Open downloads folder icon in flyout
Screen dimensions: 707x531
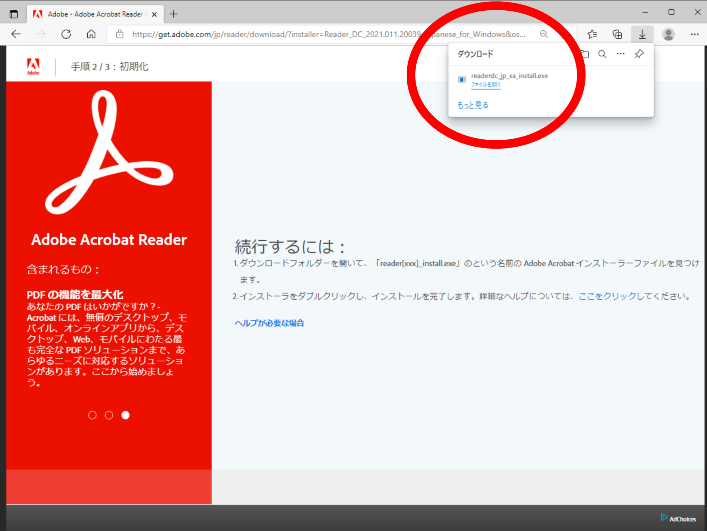585,54
